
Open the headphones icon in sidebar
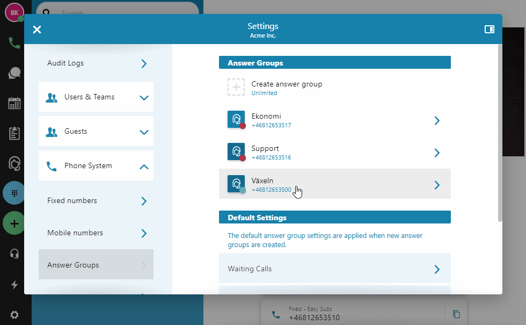pos(14,254)
